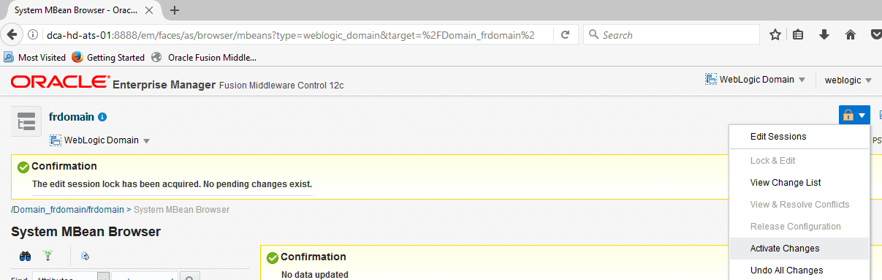Click the refresh MBean cache icon
This screenshot has width=882, height=280.
click(x=85, y=256)
